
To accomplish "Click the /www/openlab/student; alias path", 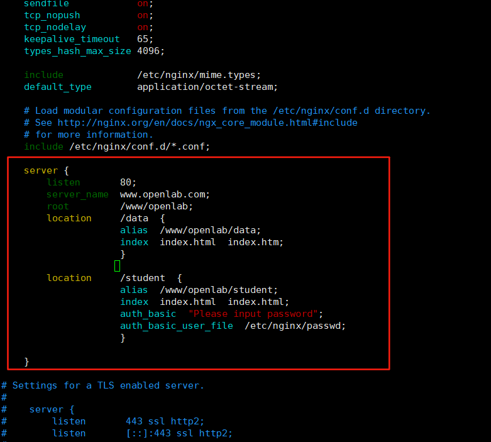I will 219,290.
